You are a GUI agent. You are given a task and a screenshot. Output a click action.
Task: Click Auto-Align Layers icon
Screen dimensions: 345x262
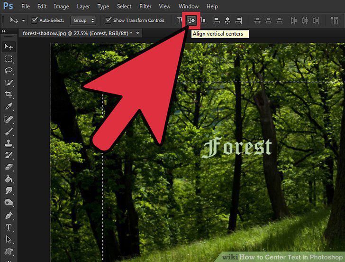334,20
